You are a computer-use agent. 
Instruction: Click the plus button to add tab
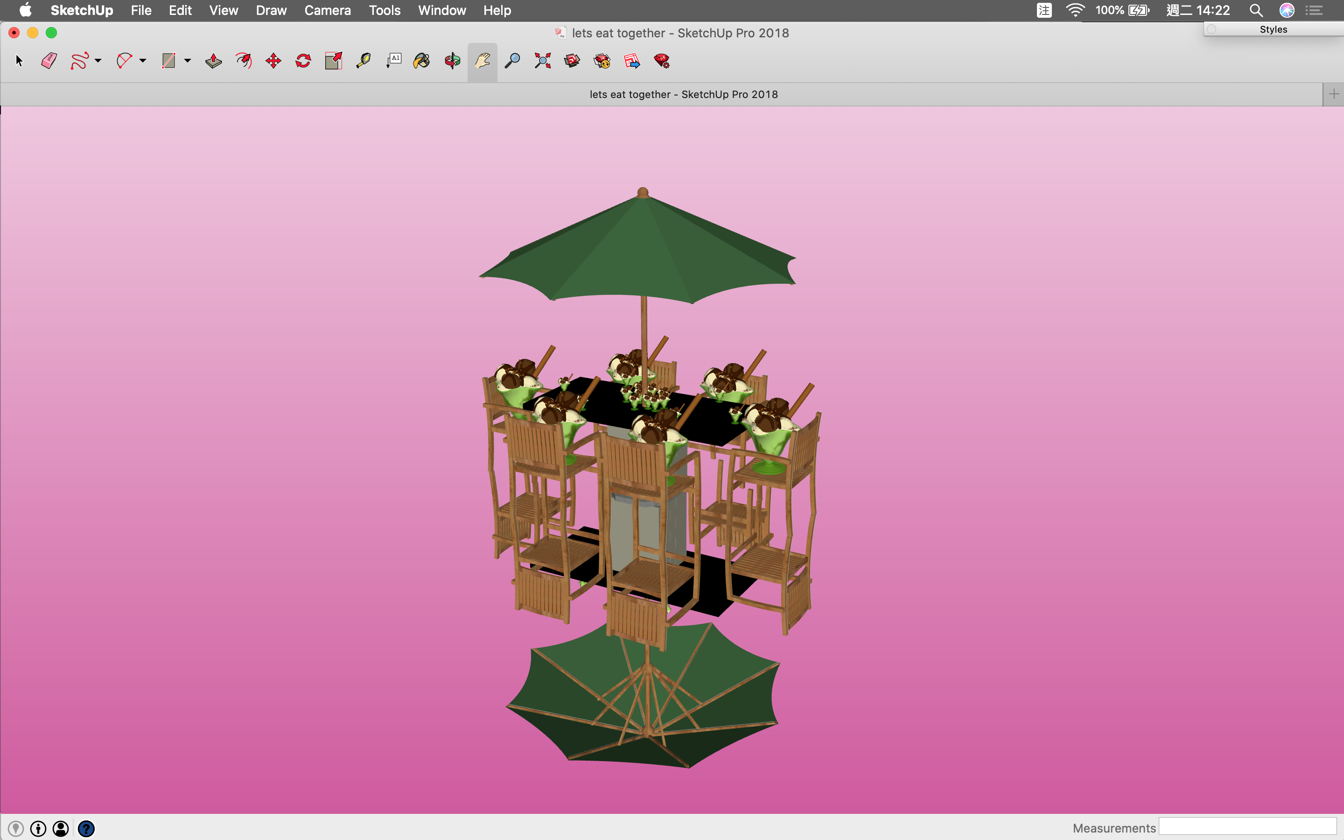[1333, 94]
